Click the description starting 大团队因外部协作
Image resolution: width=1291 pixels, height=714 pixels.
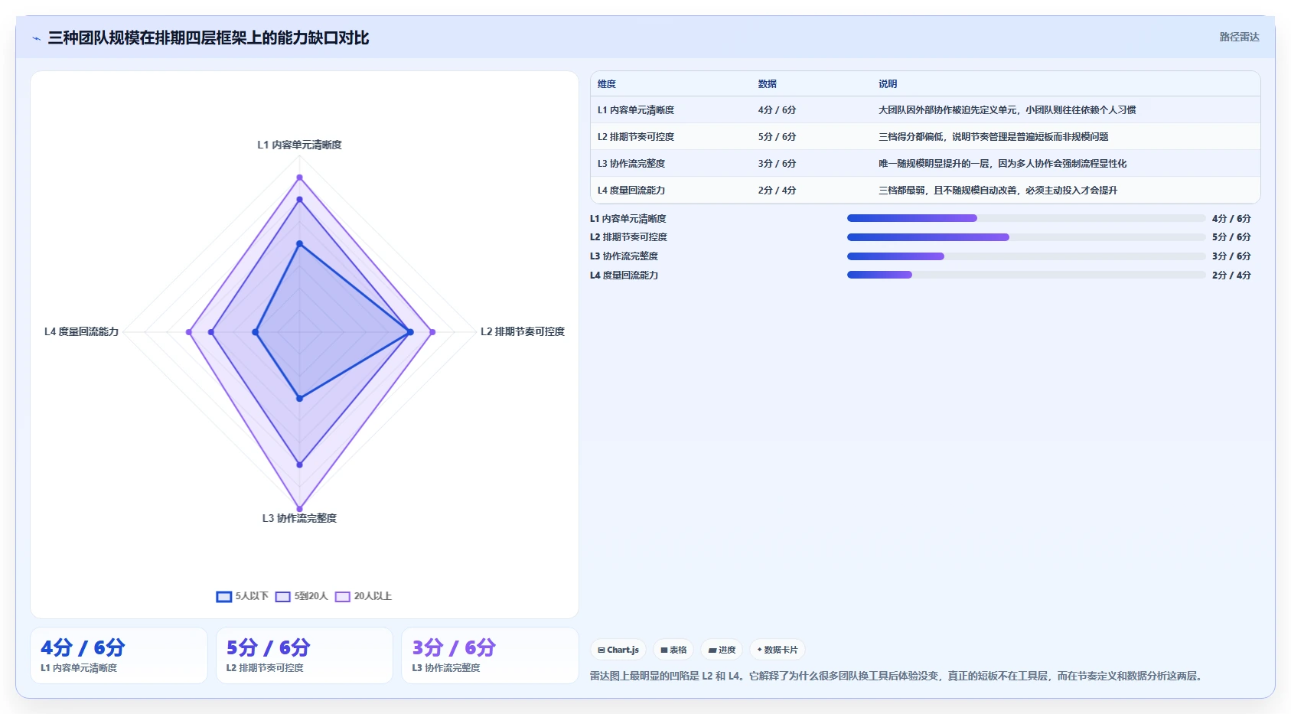pos(1007,110)
